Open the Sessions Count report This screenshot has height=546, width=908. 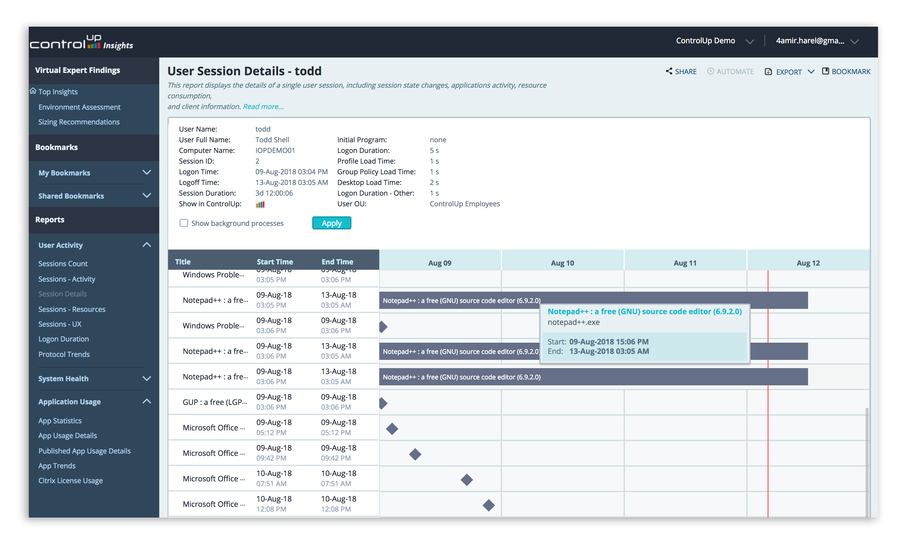63,264
